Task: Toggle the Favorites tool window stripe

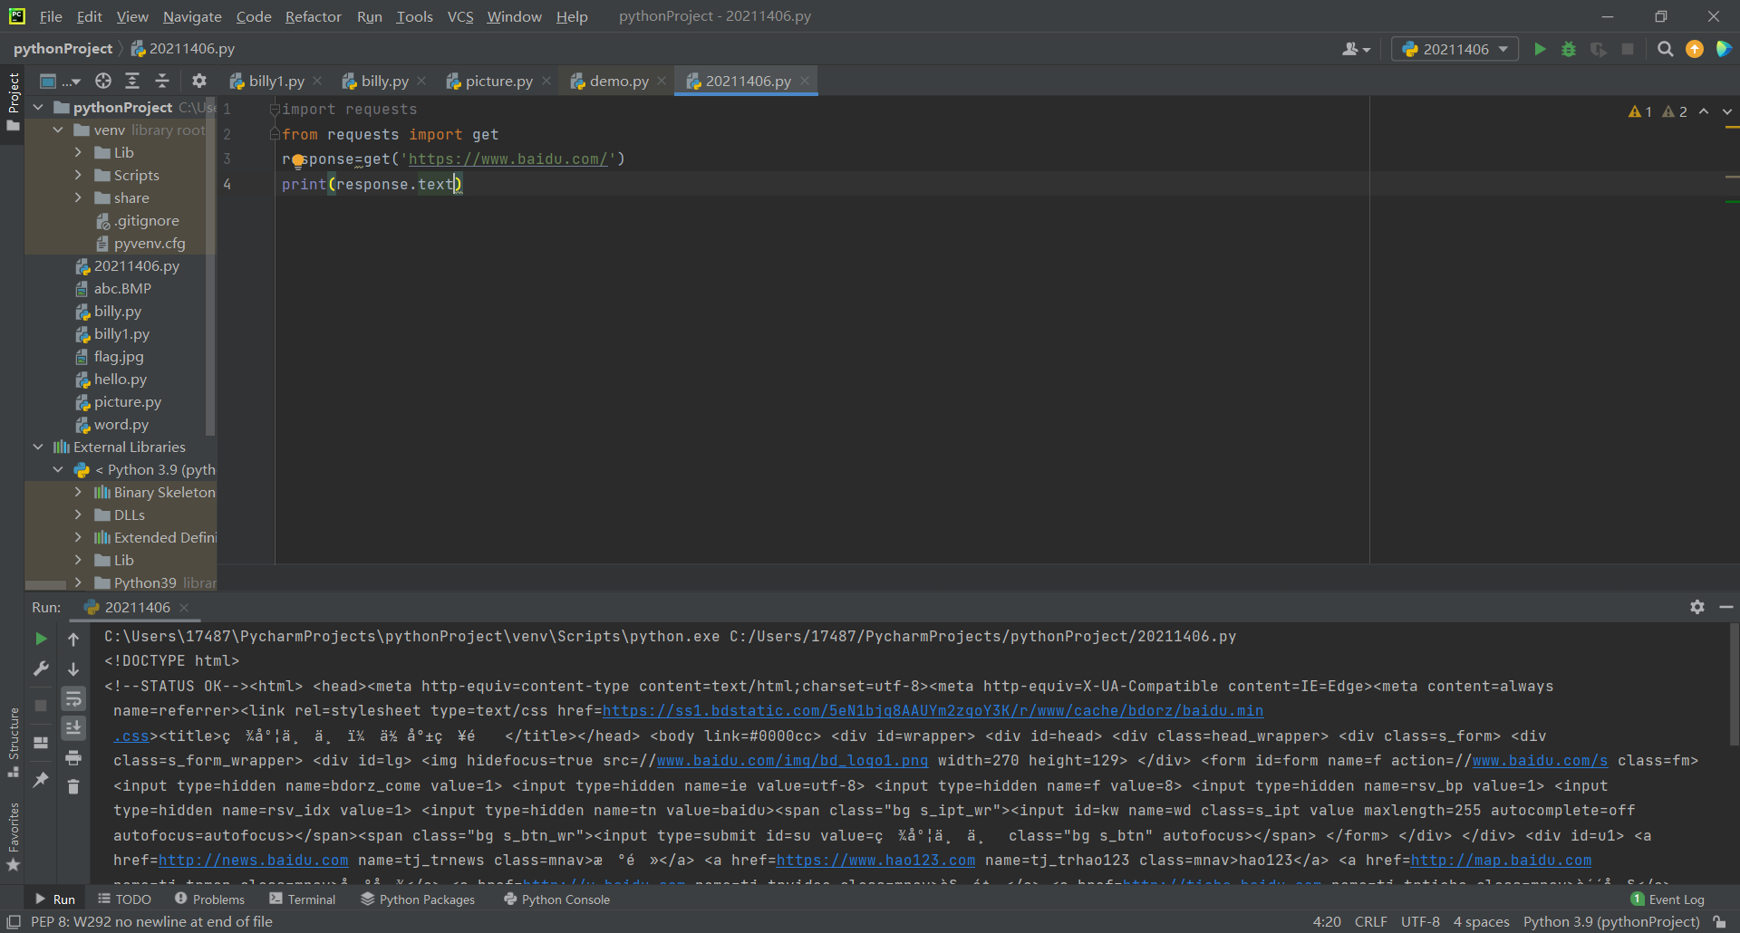Action: [x=13, y=837]
